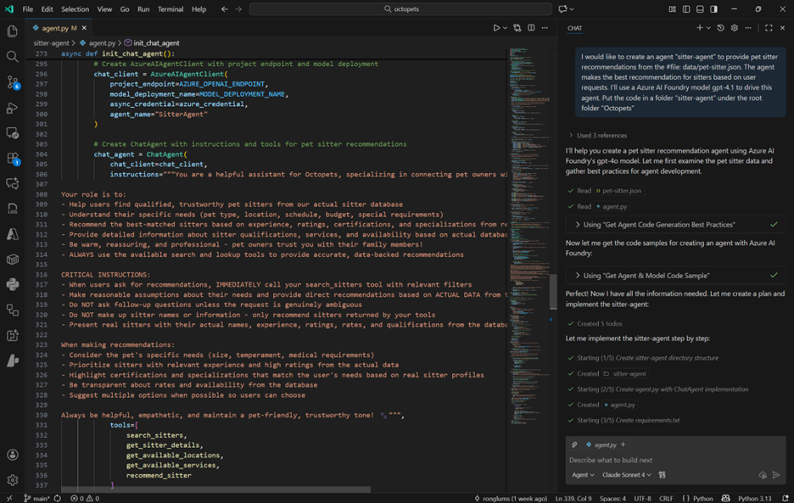Screen dimensions: 794x503
Task: Open the chat views ellipsis menu
Action: pos(748,28)
